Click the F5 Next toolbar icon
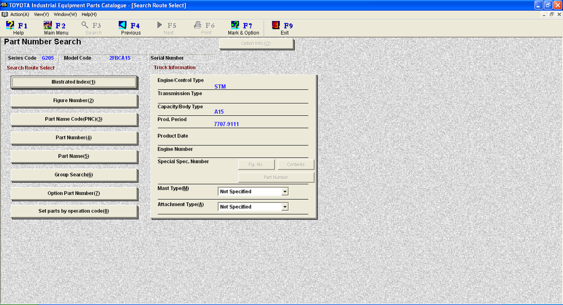 pyautogui.click(x=168, y=28)
